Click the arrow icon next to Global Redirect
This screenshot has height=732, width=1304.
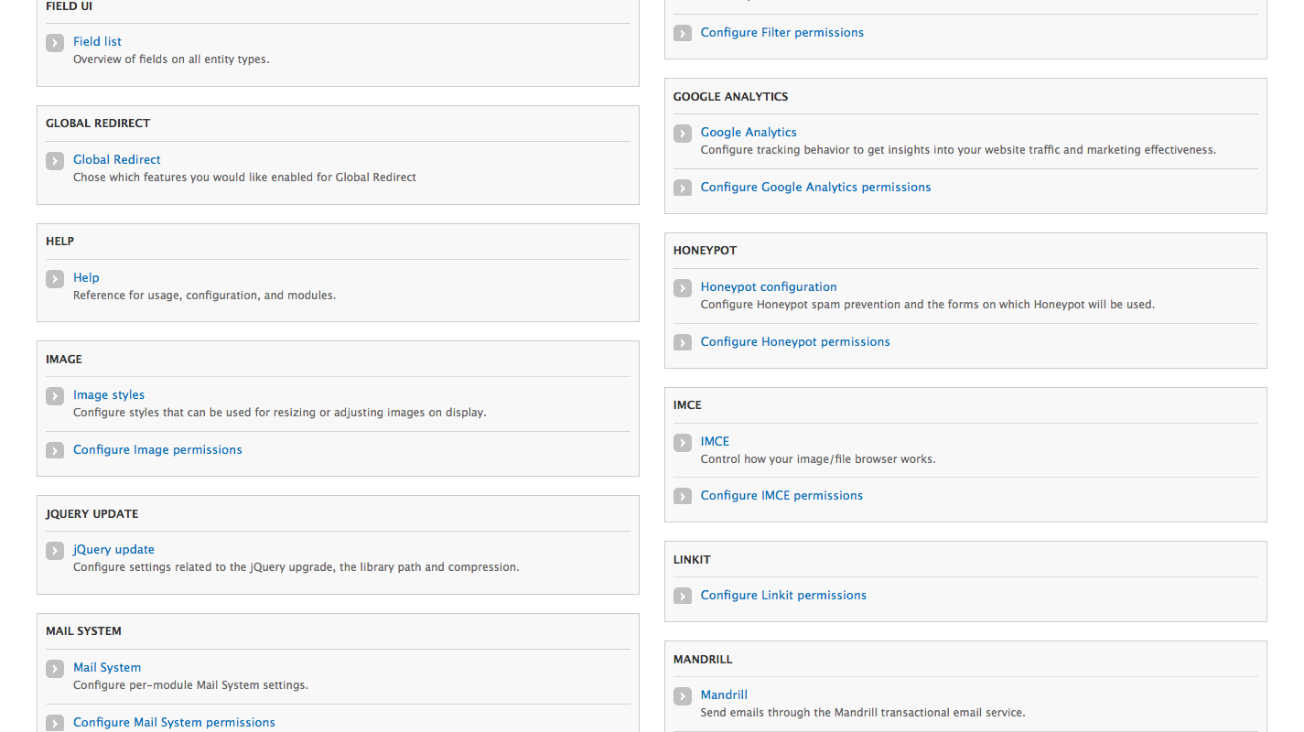click(x=55, y=160)
